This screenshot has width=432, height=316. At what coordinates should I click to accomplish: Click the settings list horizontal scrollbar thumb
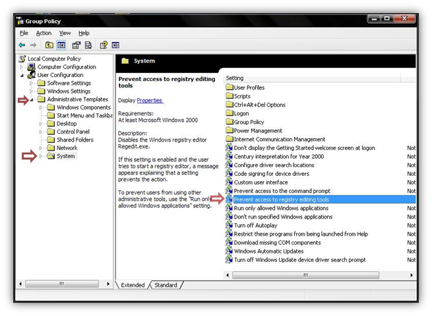305,275
